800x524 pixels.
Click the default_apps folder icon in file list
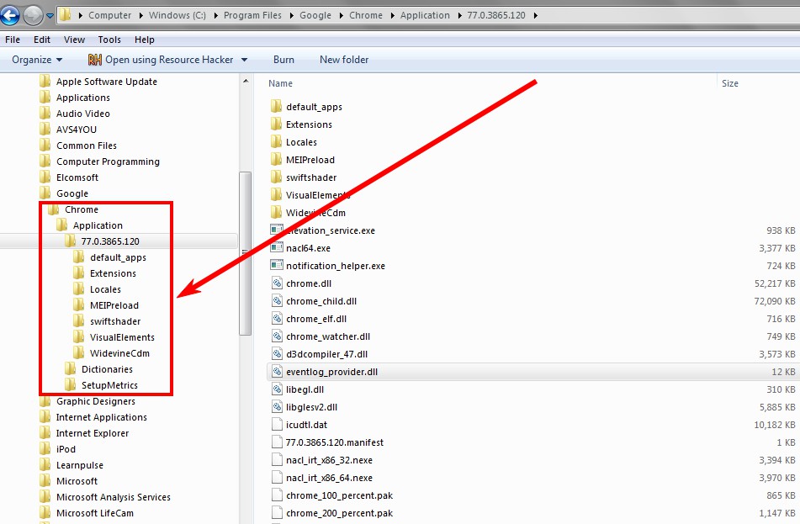point(276,106)
